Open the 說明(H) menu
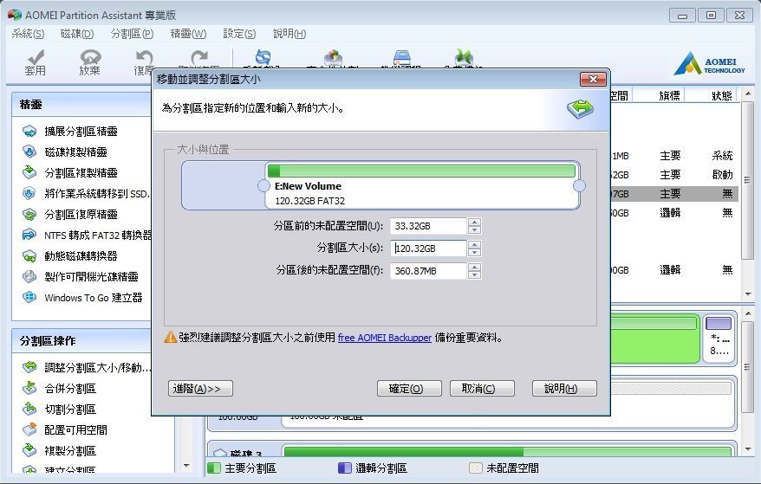The image size is (761, 484). click(x=289, y=34)
